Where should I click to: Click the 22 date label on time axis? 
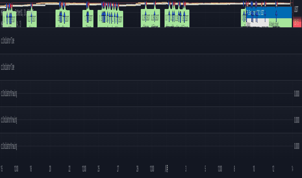(x=70, y=169)
